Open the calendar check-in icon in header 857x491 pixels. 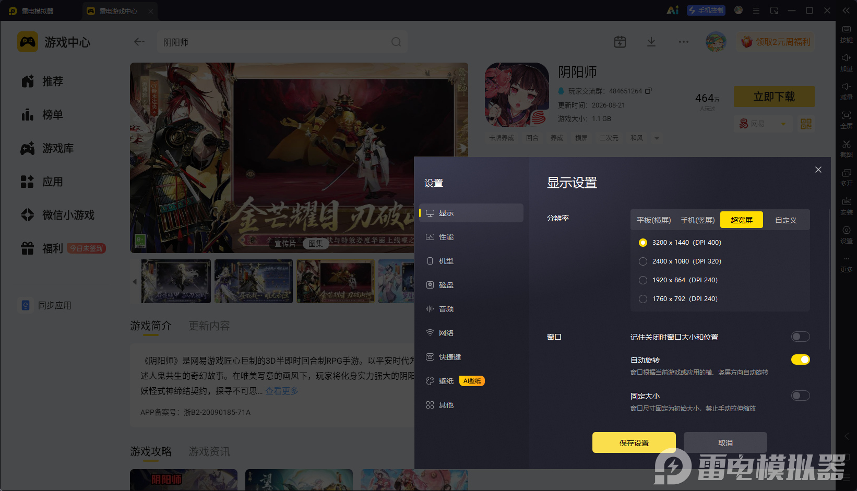(x=620, y=42)
